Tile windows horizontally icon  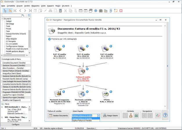tap(81, 11)
